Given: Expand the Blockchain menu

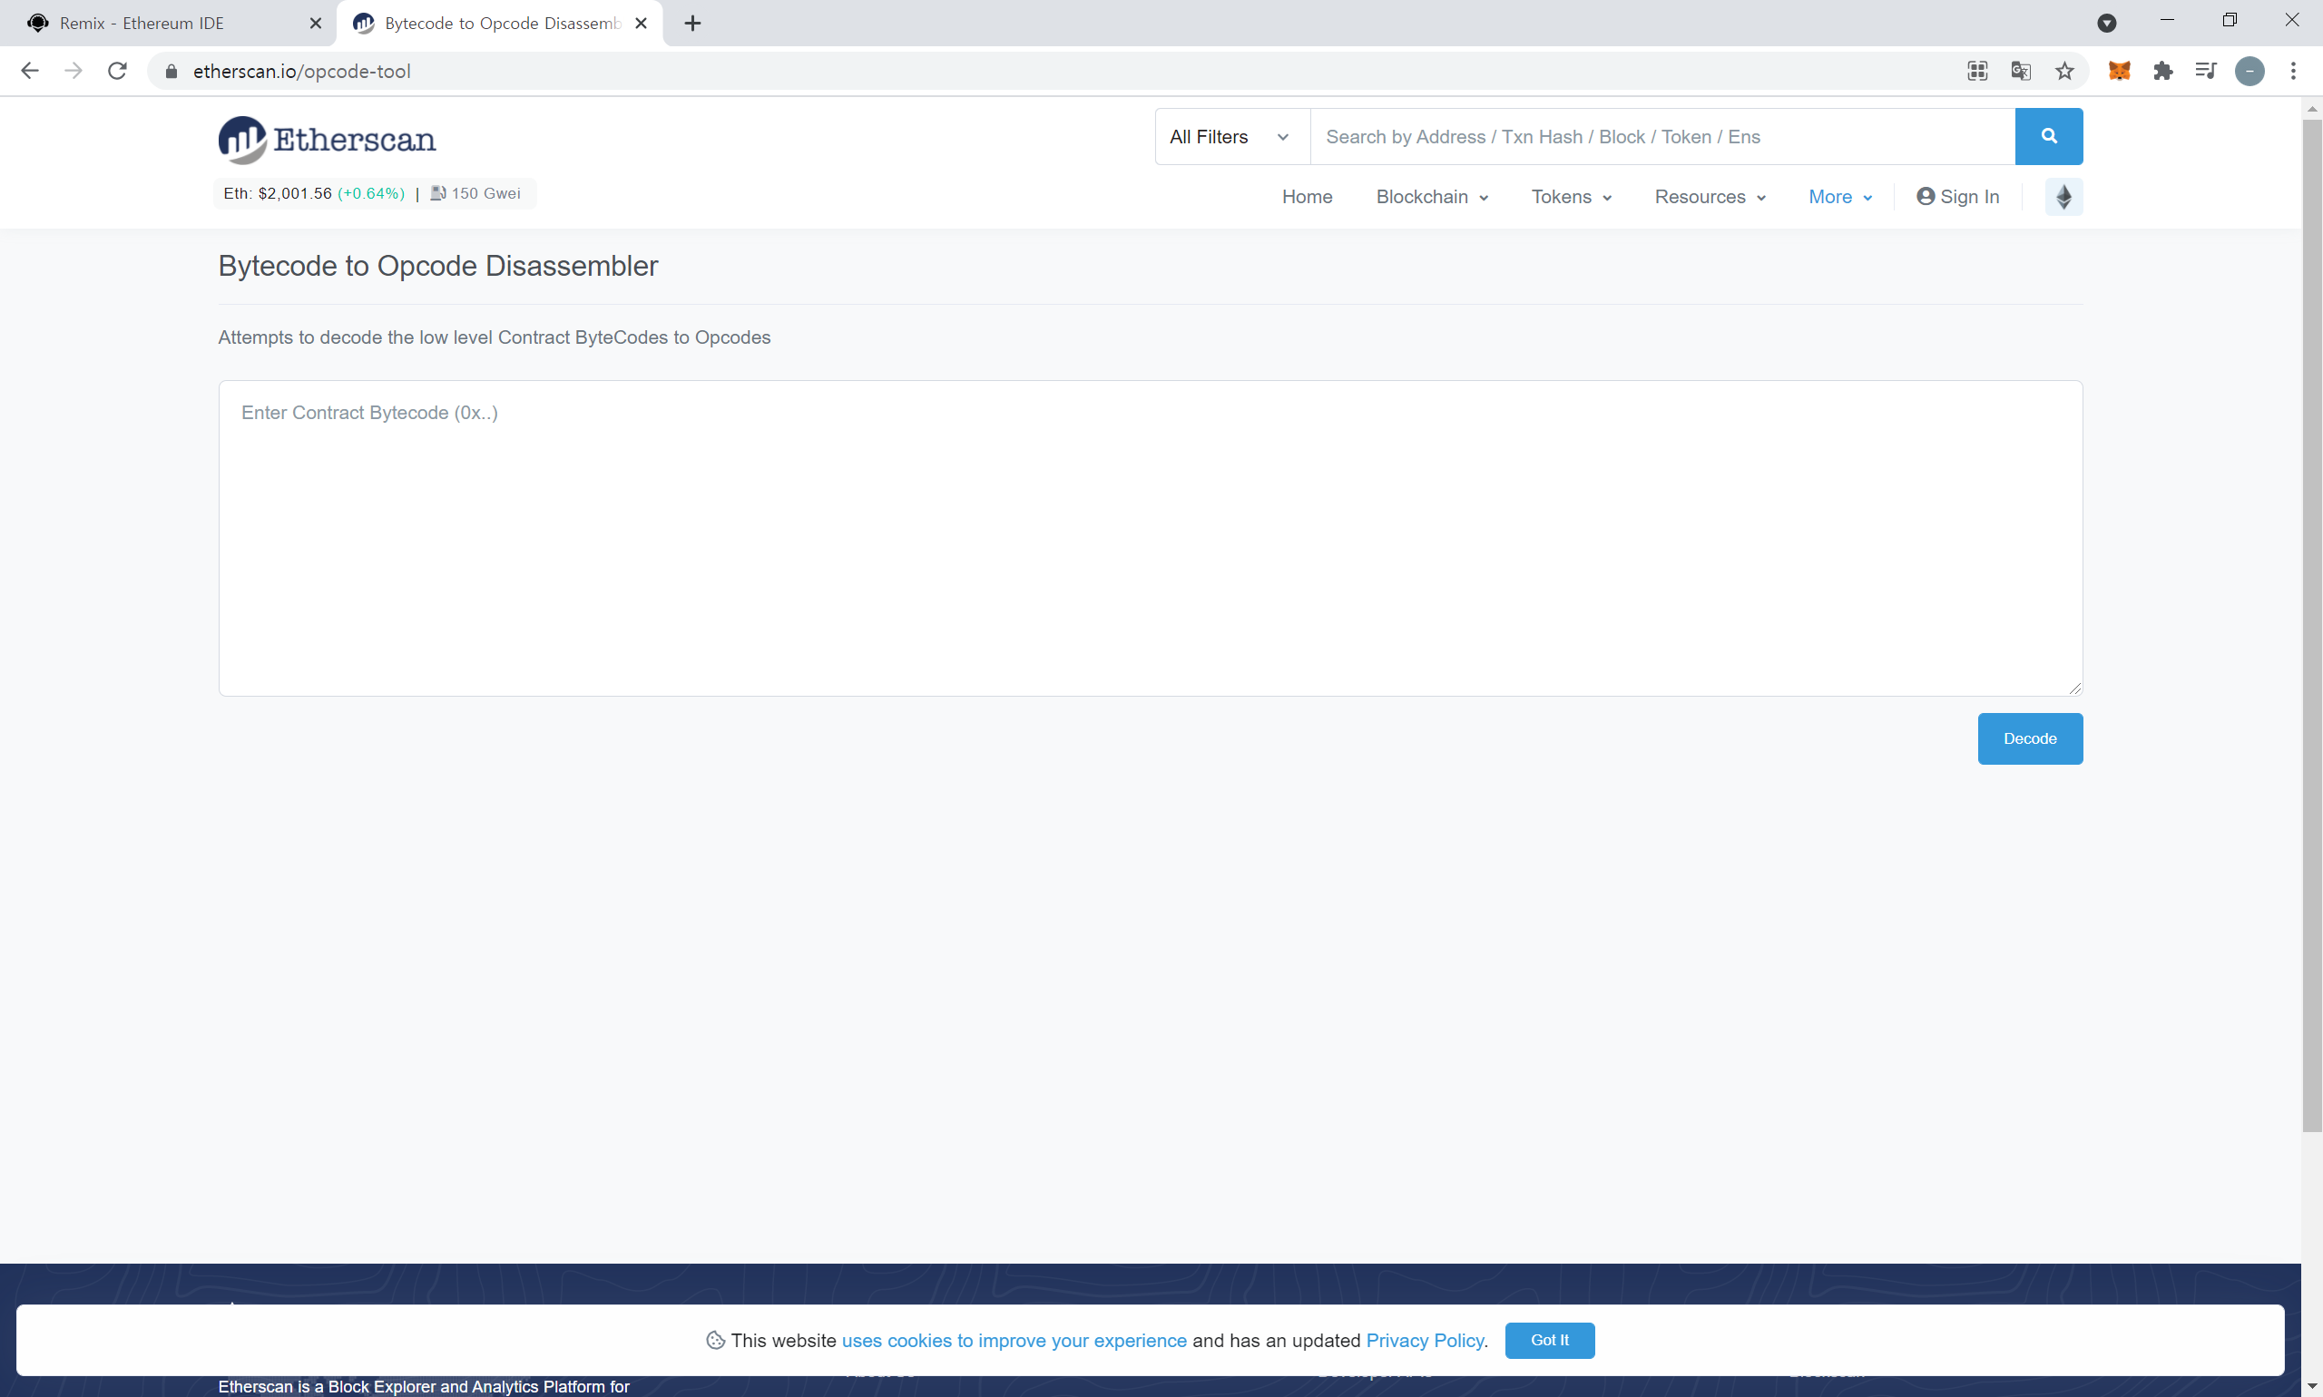Looking at the screenshot, I should [1430, 197].
